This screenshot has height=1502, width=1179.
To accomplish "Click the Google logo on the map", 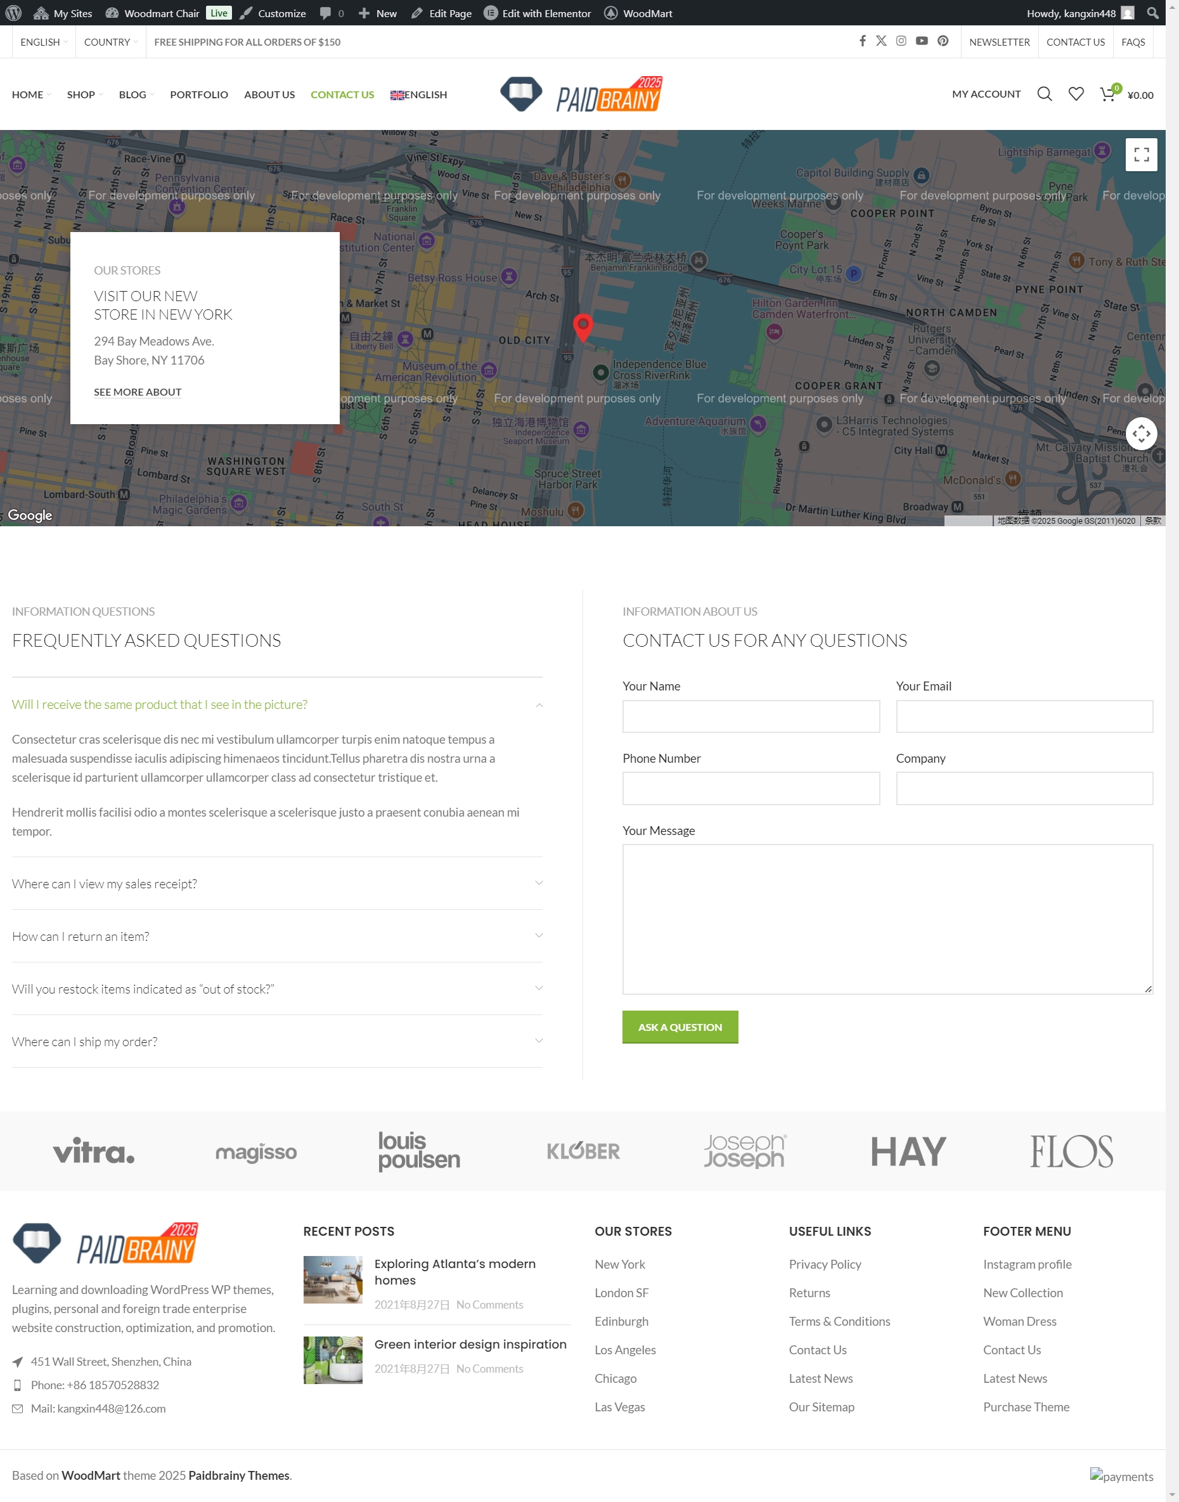I will [30, 515].
